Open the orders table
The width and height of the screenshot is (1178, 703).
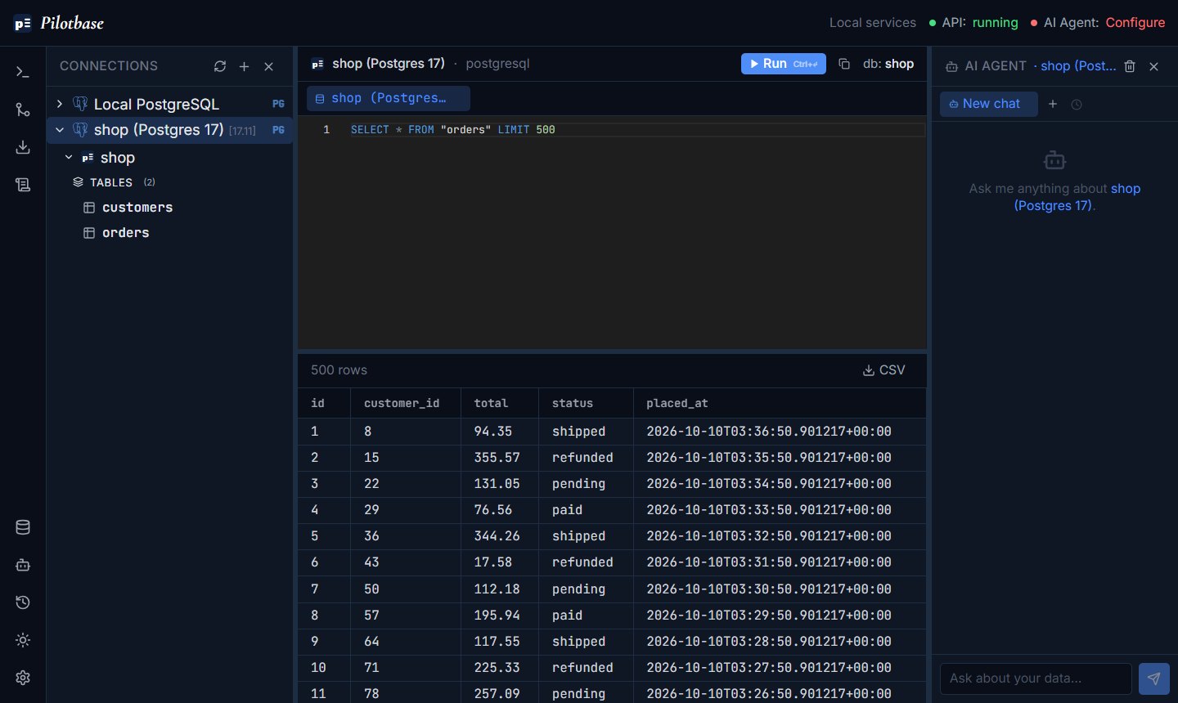(126, 233)
